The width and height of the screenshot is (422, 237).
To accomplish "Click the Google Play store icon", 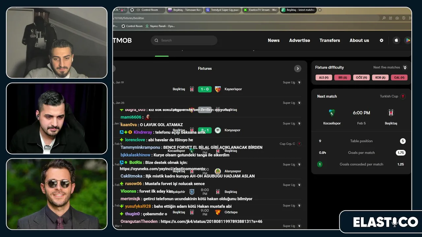I will (408, 40).
